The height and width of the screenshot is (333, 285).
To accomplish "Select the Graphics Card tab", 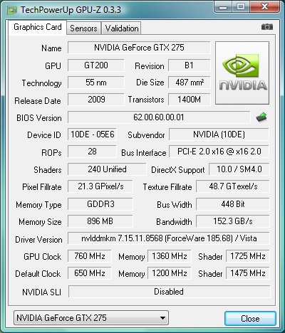I will 38,27.
